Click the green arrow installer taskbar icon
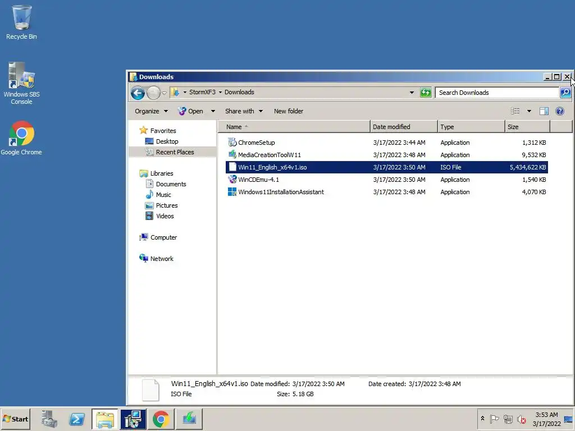 (x=189, y=419)
